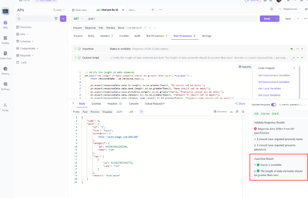
Task: Open the request Settings tab
Action: click(x=207, y=36)
